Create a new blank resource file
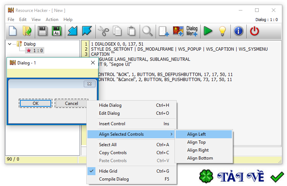This screenshot has width=287, height=186. tap(13, 31)
